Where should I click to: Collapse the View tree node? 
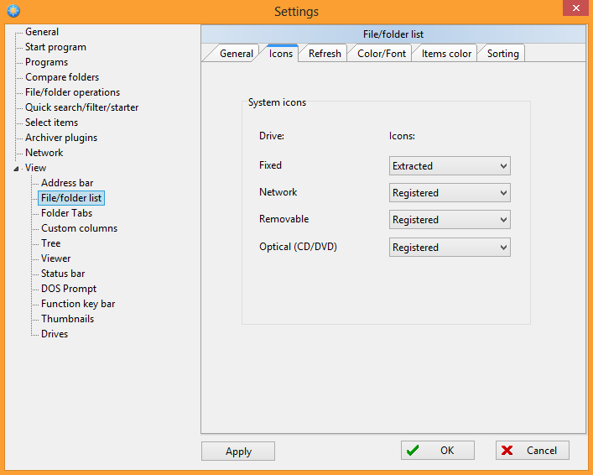[17, 169]
